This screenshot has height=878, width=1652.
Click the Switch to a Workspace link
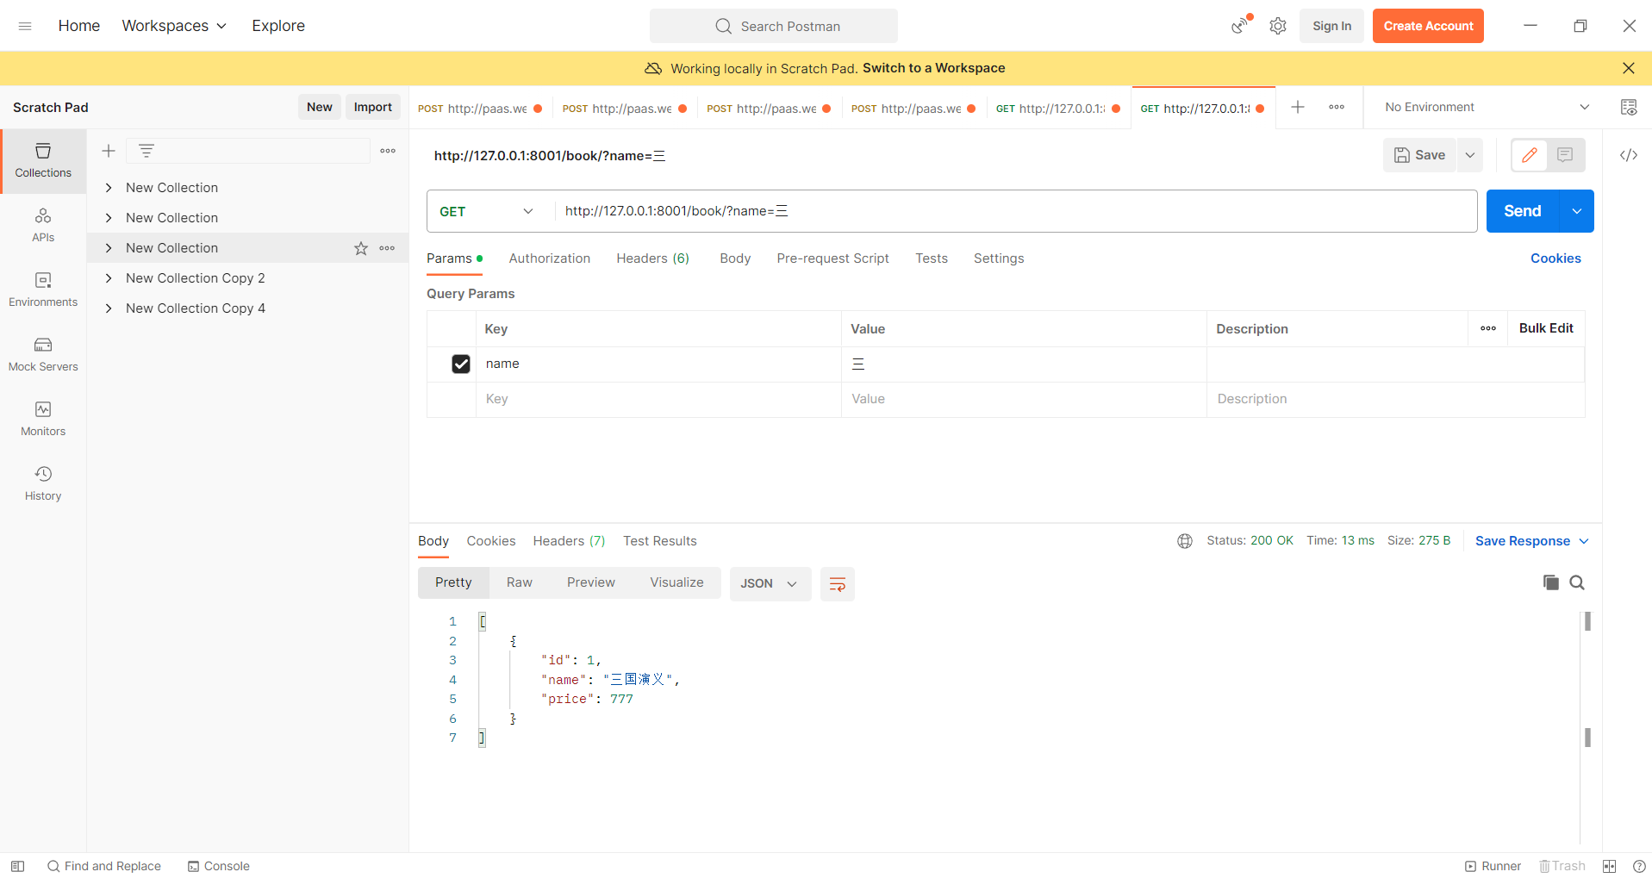(x=933, y=68)
